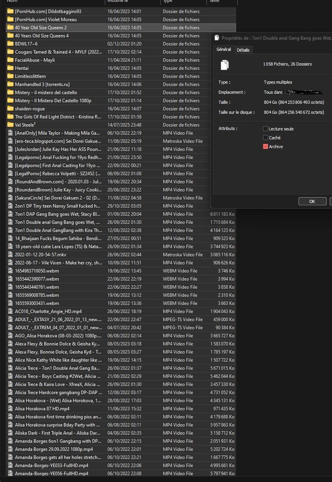Click the multiple files icon in Properties
This screenshot has width=332, height=482.
(225, 65)
